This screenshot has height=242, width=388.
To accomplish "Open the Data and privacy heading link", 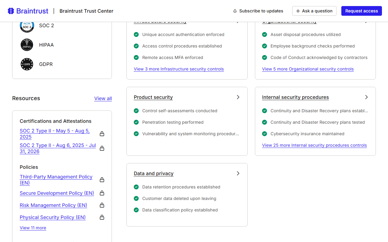I will pos(154,173).
